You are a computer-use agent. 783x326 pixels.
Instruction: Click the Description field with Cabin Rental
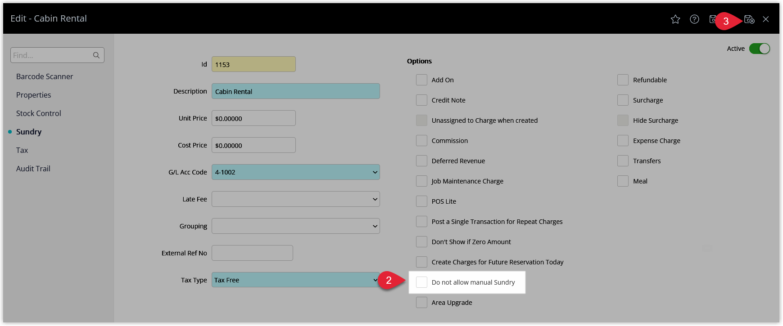296,91
